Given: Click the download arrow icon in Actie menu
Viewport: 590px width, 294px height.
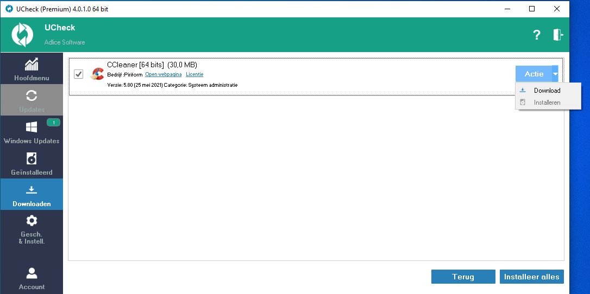Looking at the screenshot, I should click(x=523, y=91).
